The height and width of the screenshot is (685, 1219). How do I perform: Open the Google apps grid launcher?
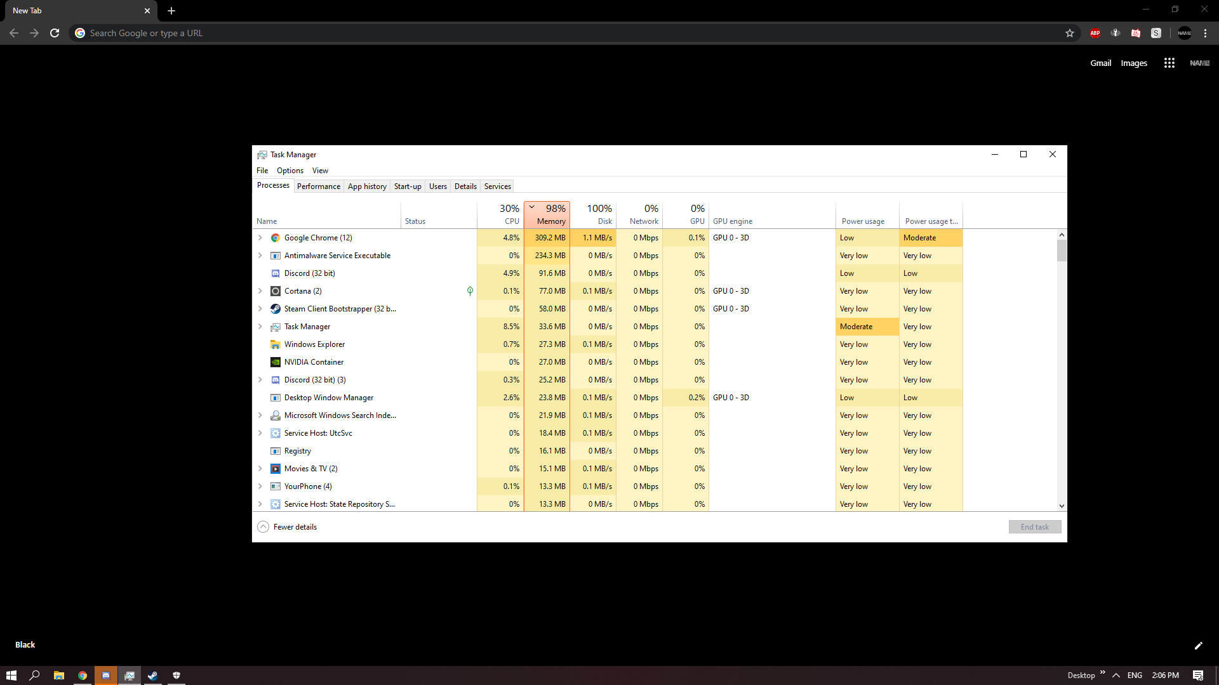pos(1169,63)
